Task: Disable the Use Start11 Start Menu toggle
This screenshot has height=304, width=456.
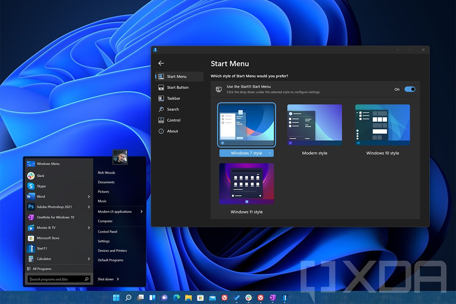Action: pyautogui.click(x=410, y=89)
